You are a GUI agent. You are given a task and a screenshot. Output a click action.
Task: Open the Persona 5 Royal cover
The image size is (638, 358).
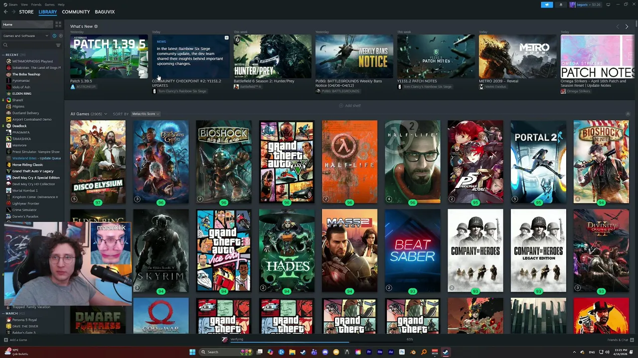click(476, 162)
